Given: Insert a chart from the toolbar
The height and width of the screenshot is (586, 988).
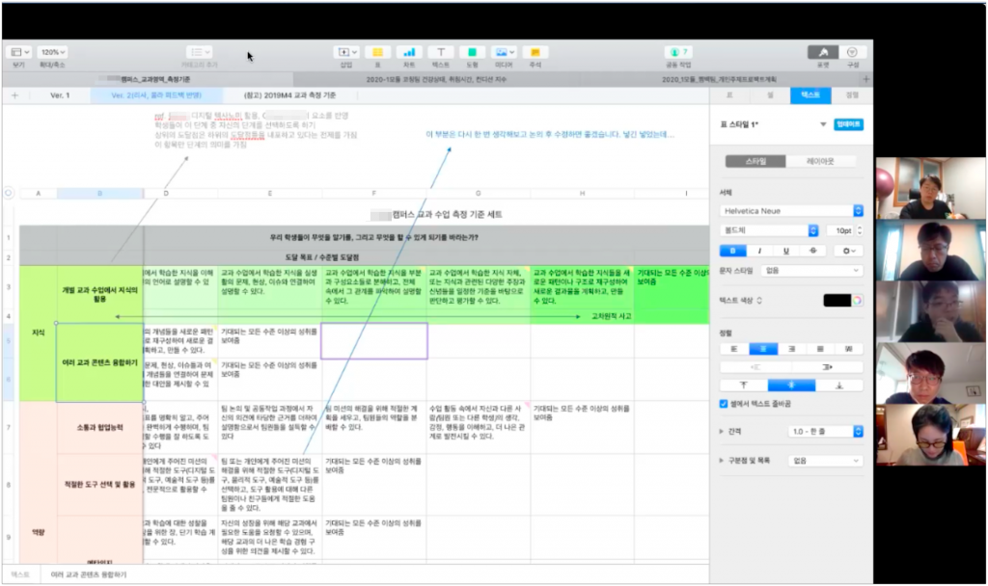Looking at the screenshot, I should click(408, 52).
